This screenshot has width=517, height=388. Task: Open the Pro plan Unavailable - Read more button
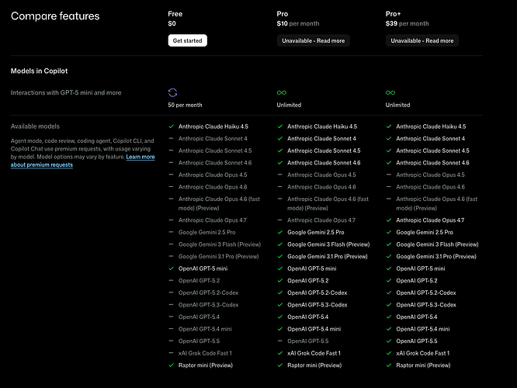(x=313, y=40)
